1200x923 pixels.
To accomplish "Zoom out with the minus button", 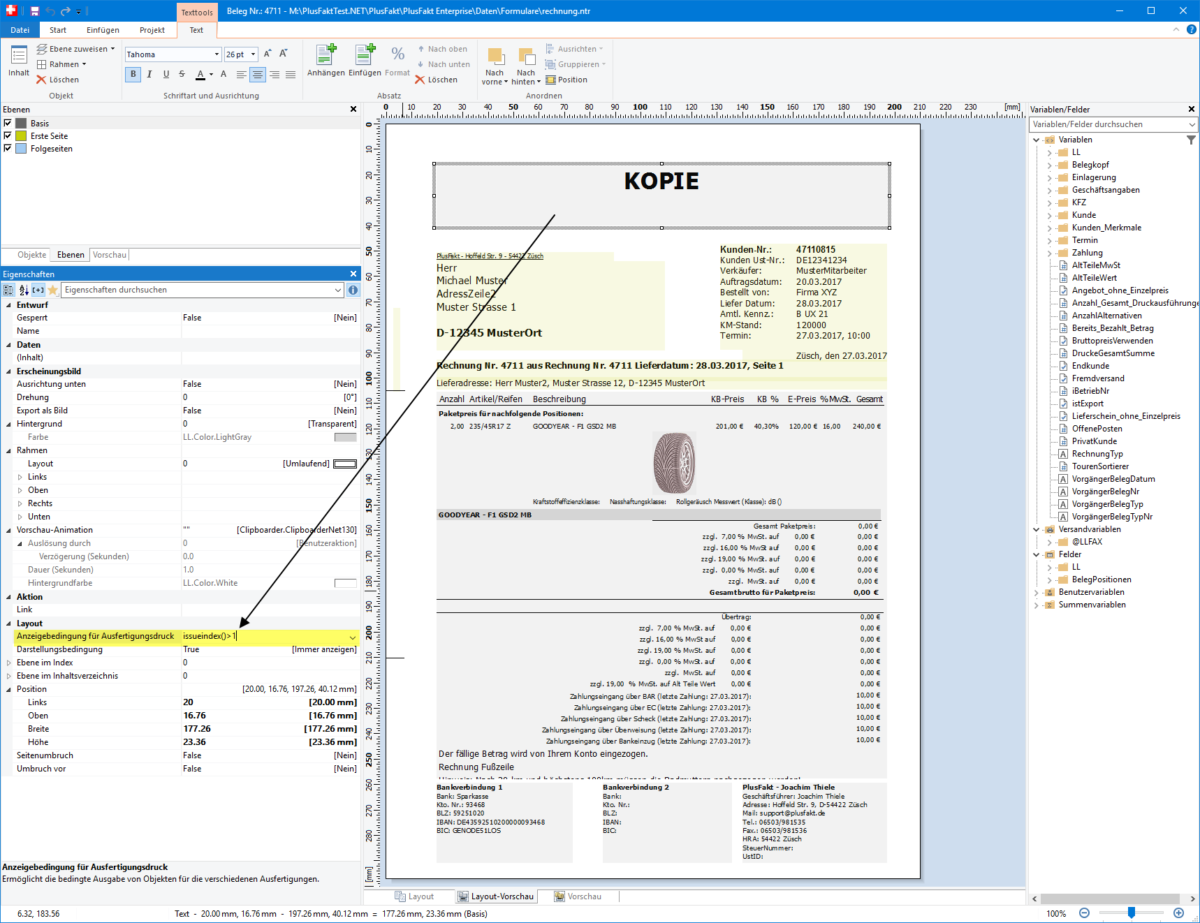I will click(x=1084, y=913).
